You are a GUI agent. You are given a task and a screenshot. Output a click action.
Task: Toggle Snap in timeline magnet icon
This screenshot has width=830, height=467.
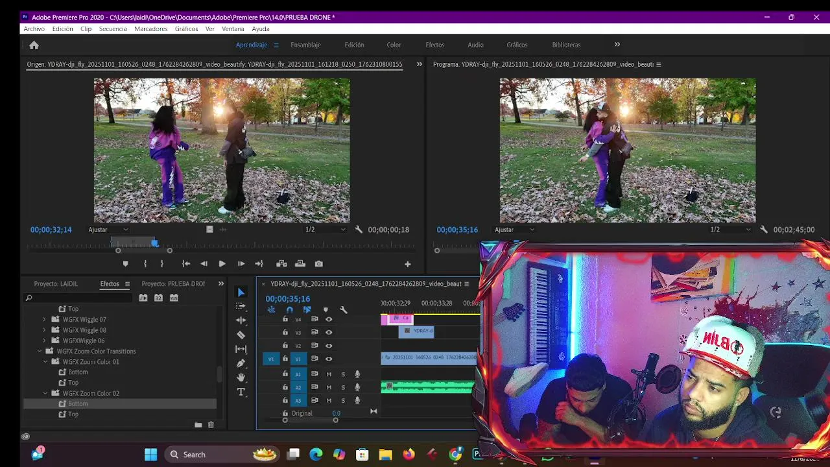coord(289,310)
